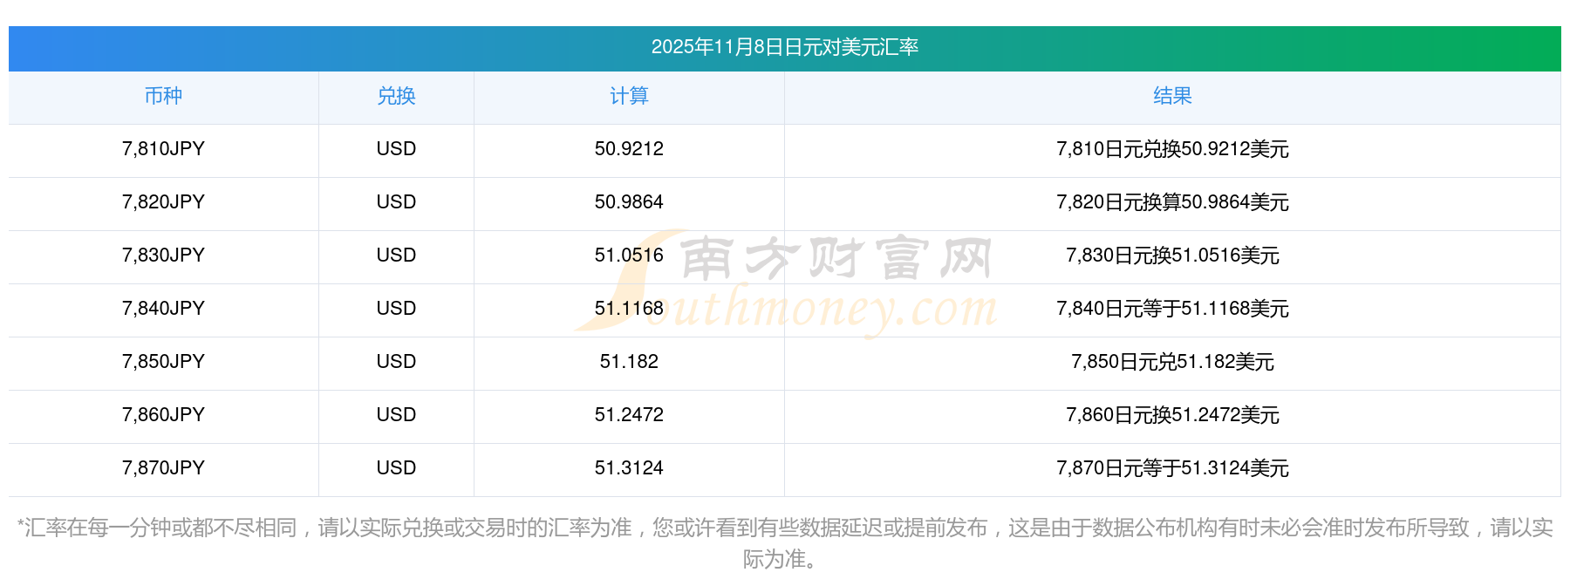Viewport: 1570px width, 586px height.
Task: Select the 7,850JPY cell
Action: click(163, 362)
